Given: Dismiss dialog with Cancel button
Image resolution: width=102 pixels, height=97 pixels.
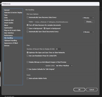Looking at the screenshot, I should pyautogui.click(x=92, y=90).
